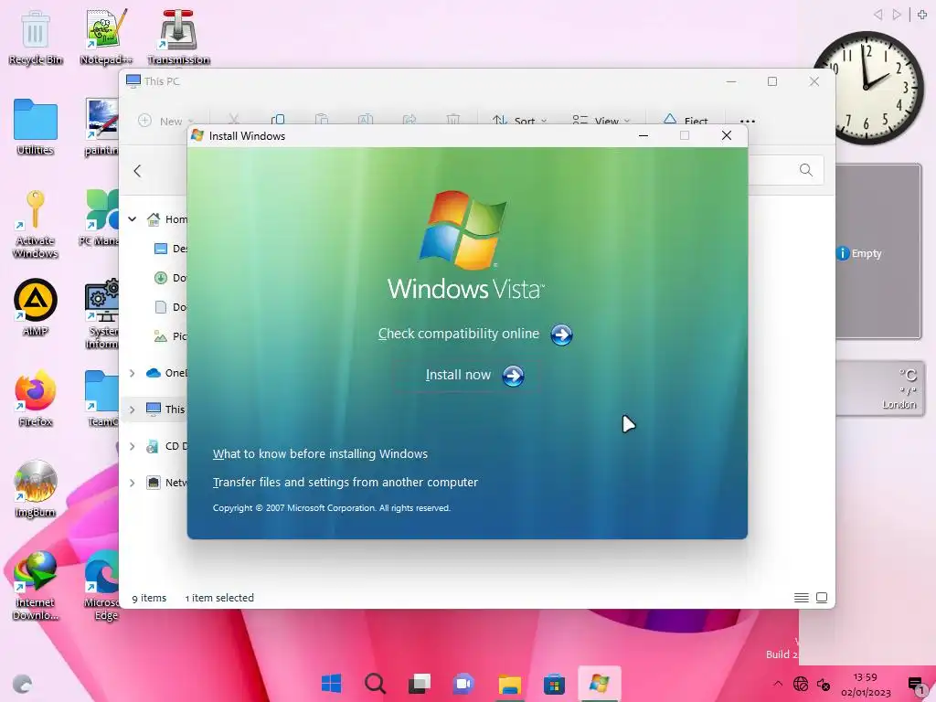Open Transfer files and settings from another computer
This screenshot has height=702, width=936.
[345, 483]
